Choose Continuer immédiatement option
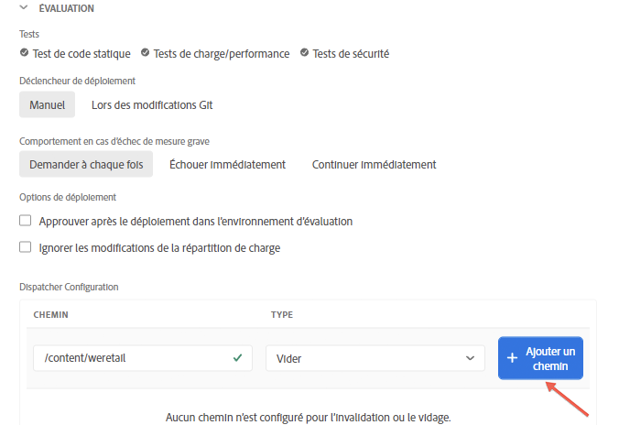This screenshot has height=425, width=619. pyautogui.click(x=374, y=164)
